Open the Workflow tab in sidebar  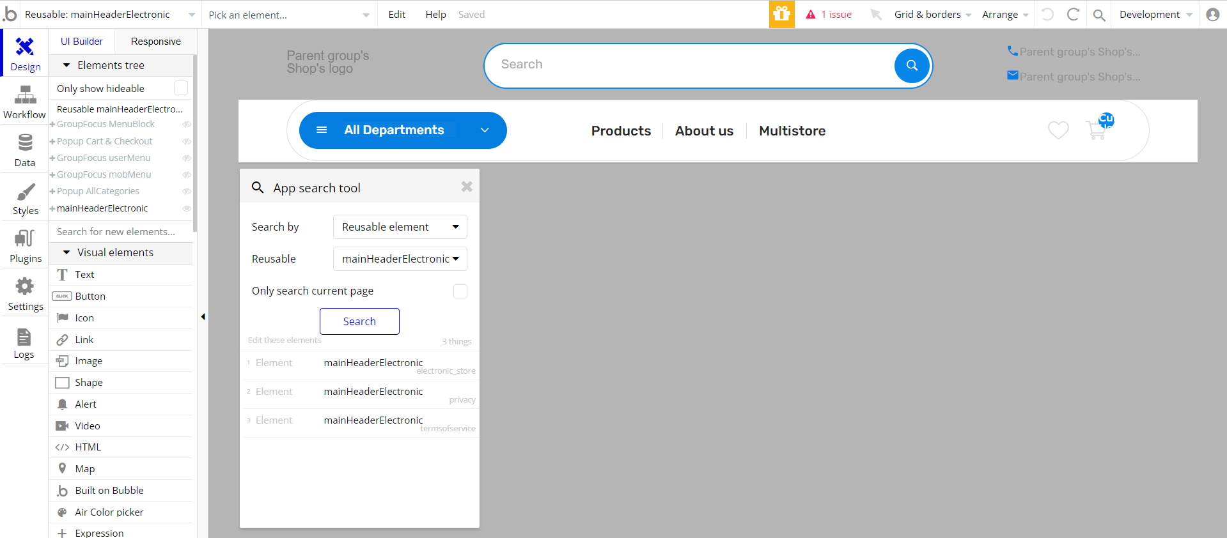coord(24,104)
